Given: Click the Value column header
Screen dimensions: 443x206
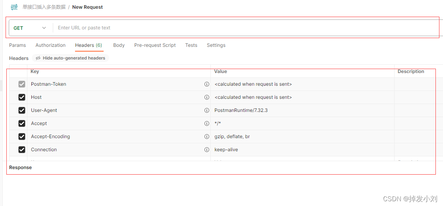Looking at the screenshot, I should (x=220, y=71).
